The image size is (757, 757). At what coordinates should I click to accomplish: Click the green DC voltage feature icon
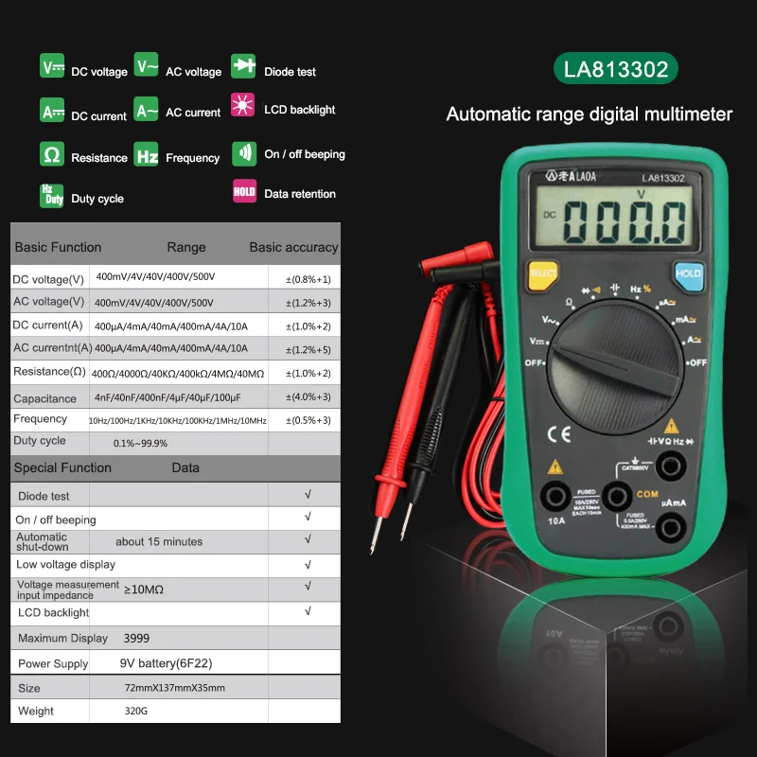[x=52, y=65]
